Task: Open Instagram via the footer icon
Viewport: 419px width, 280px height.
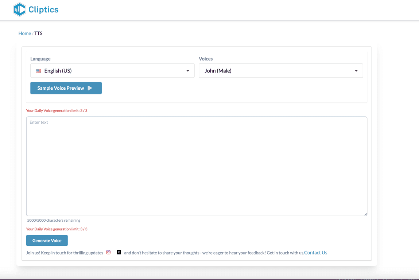Action: click(x=108, y=252)
